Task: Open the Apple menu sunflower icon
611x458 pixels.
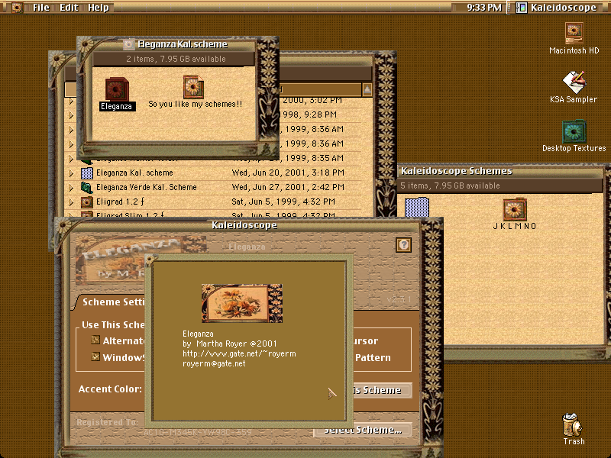Action: click(x=16, y=7)
